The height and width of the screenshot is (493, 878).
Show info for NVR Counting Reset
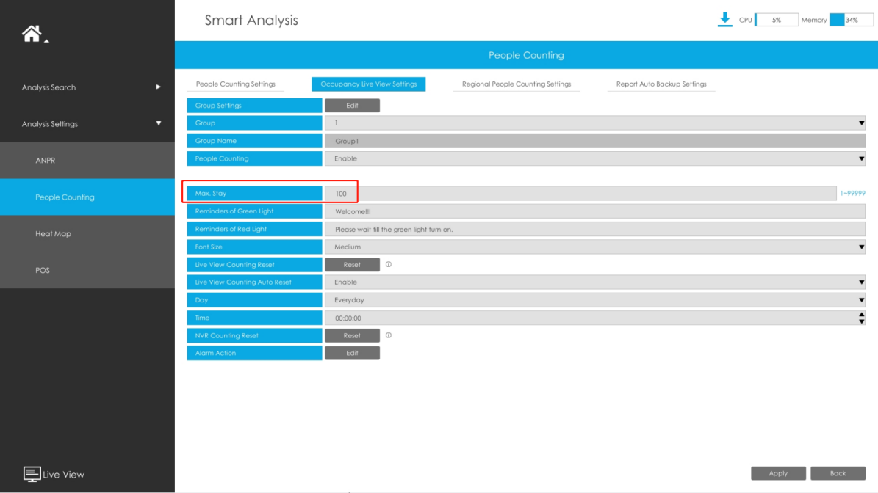point(389,335)
